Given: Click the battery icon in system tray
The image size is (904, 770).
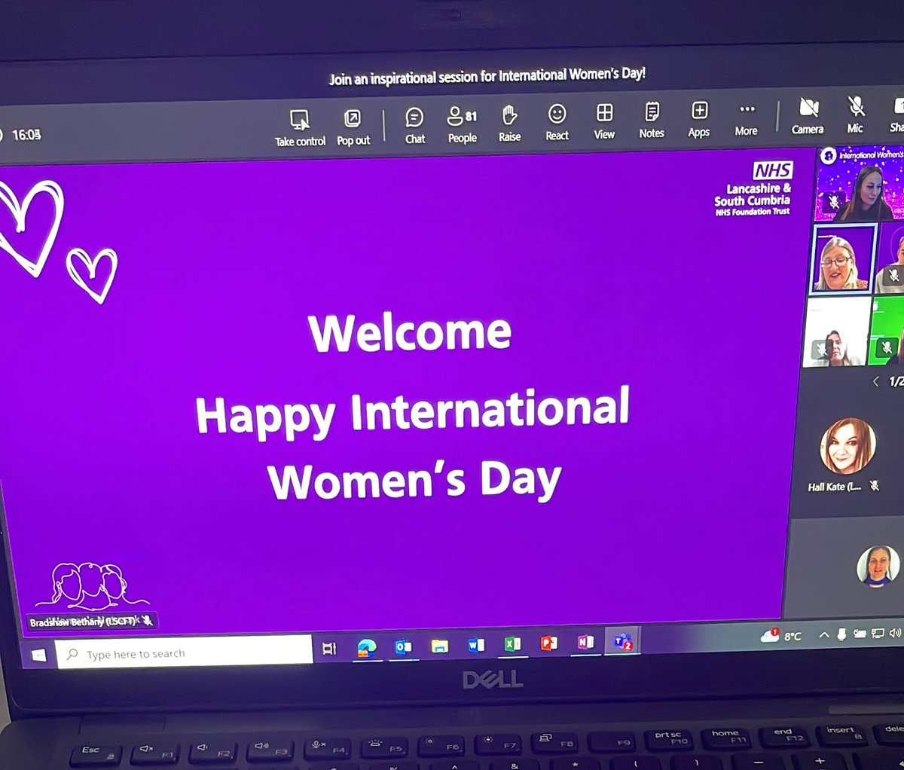Looking at the screenshot, I should point(860,634).
